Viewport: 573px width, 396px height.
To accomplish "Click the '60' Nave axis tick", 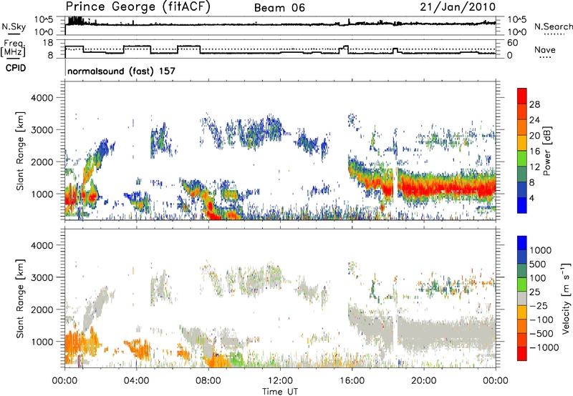I will [513, 43].
